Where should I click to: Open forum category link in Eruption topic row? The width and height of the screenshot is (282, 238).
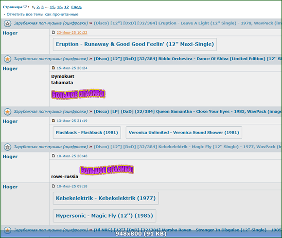click(51, 23)
